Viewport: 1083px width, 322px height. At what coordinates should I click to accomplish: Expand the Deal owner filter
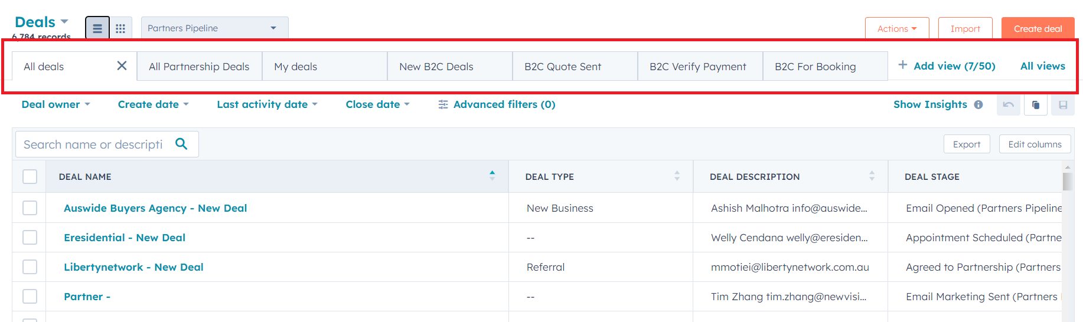(x=56, y=104)
